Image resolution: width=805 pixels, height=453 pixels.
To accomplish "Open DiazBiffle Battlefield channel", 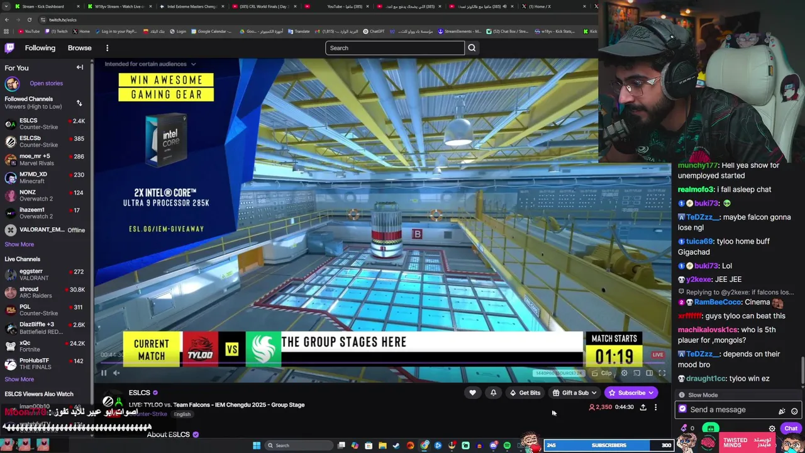I will click(x=45, y=328).
